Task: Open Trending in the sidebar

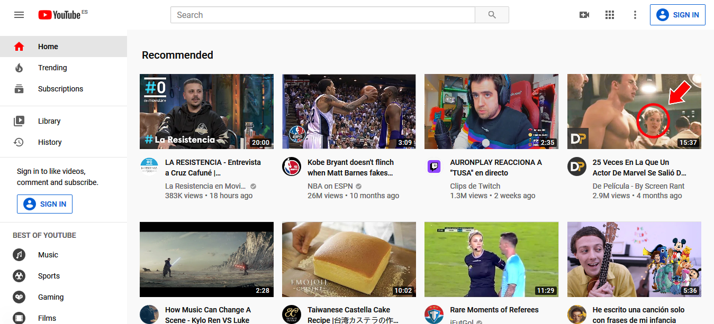Action: [x=64, y=68]
